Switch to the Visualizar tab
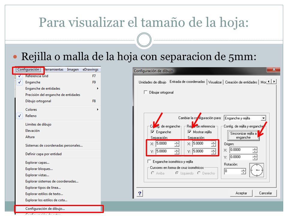The image size is (288, 216). [x=215, y=82]
